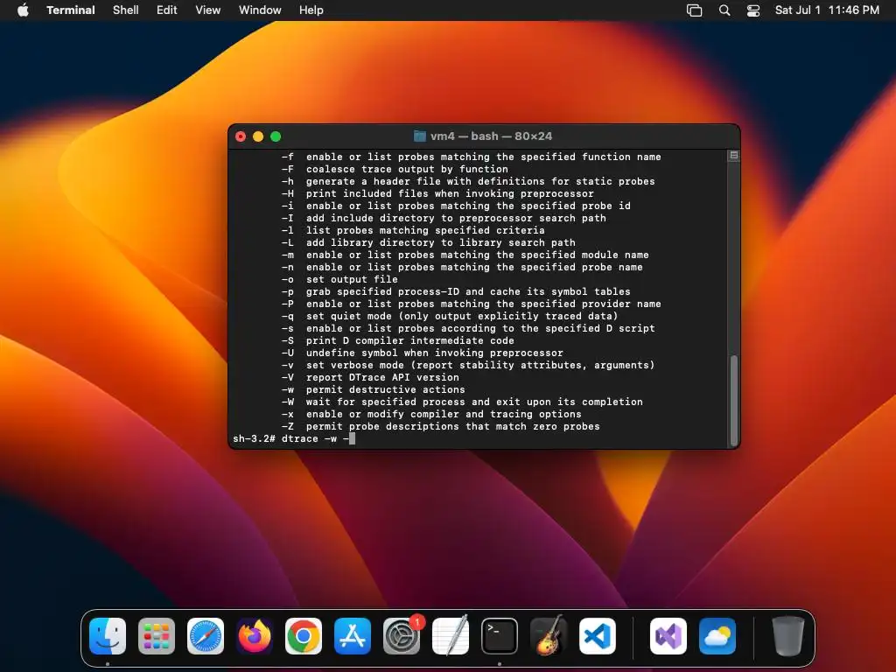
Task: Open Visual Studio Code from the dock
Action: [x=598, y=636]
